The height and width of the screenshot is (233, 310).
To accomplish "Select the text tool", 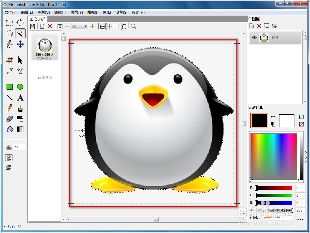I will (x=20, y=97).
